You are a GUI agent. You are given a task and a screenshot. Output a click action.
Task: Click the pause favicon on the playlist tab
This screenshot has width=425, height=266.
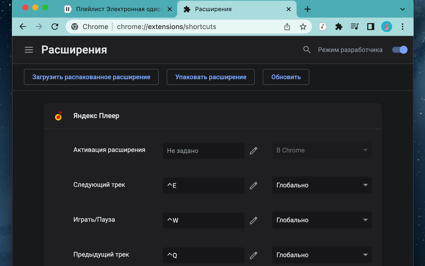click(x=68, y=9)
